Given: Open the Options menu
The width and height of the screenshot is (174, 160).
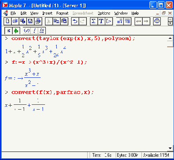Looking at the screenshot, I should click(104, 13).
